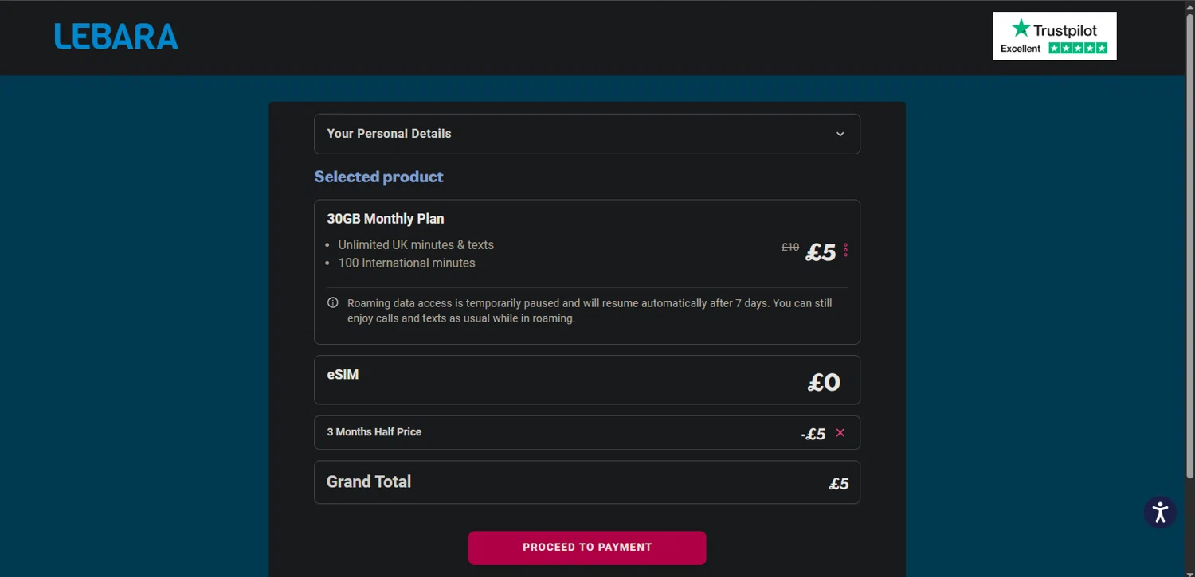Click the Grand Total label
Screen dimensions: 1195x577
369,481
